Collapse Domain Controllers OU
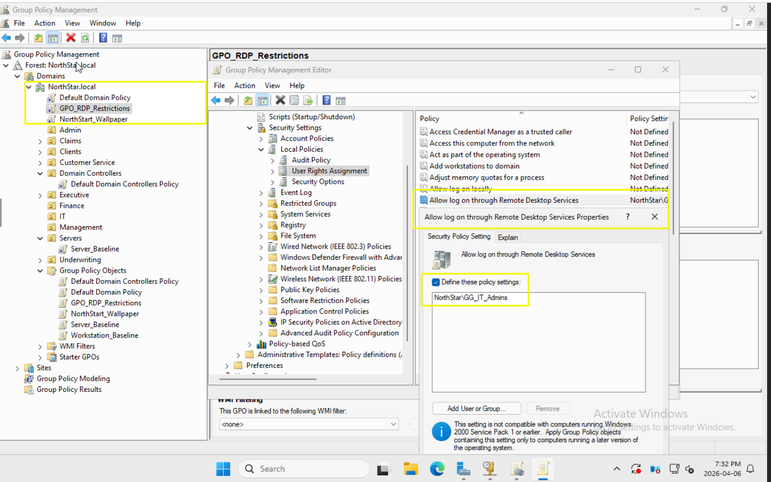 click(40, 173)
